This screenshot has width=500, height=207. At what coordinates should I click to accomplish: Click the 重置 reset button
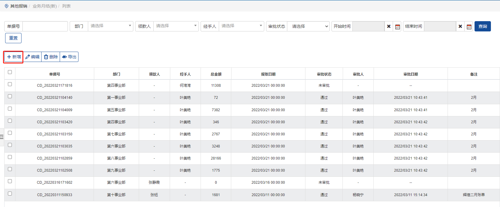(x=13, y=38)
